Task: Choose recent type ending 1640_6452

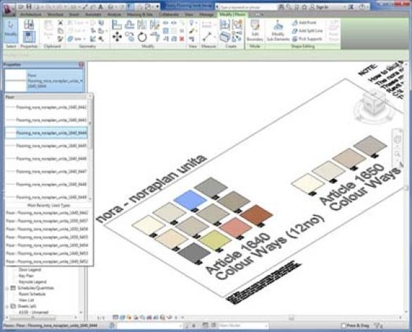Action: (x=47, y=262)
